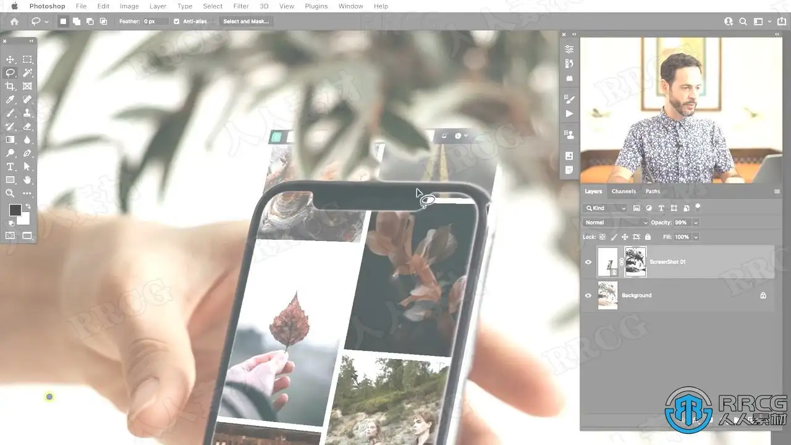Viewport: 791px width, 445px height.
Task: Toggle Quick Mask mode
Action: pos(11,235)
